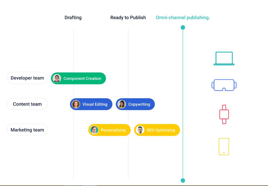The image size is (268, 186).
Task: Switch to the Drafting column
Action: point(73,17)
